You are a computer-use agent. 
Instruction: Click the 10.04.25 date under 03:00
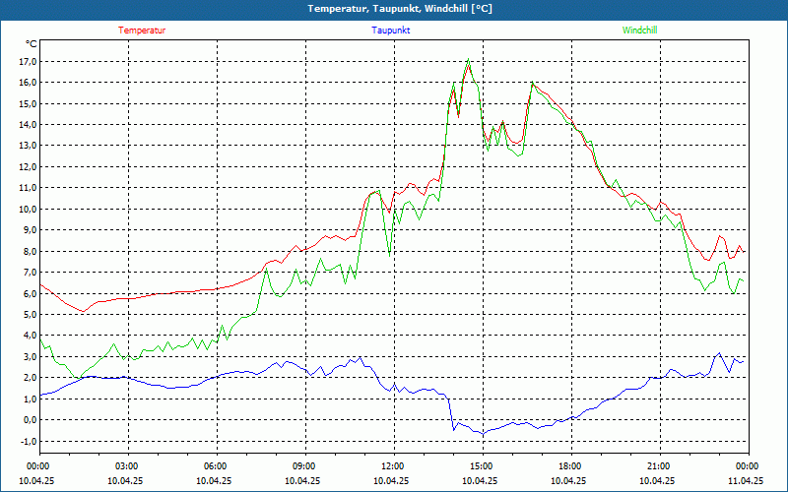[x=125, y=480]
